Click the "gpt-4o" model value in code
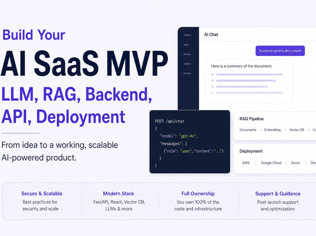The image size is (316, 236). 187,136
